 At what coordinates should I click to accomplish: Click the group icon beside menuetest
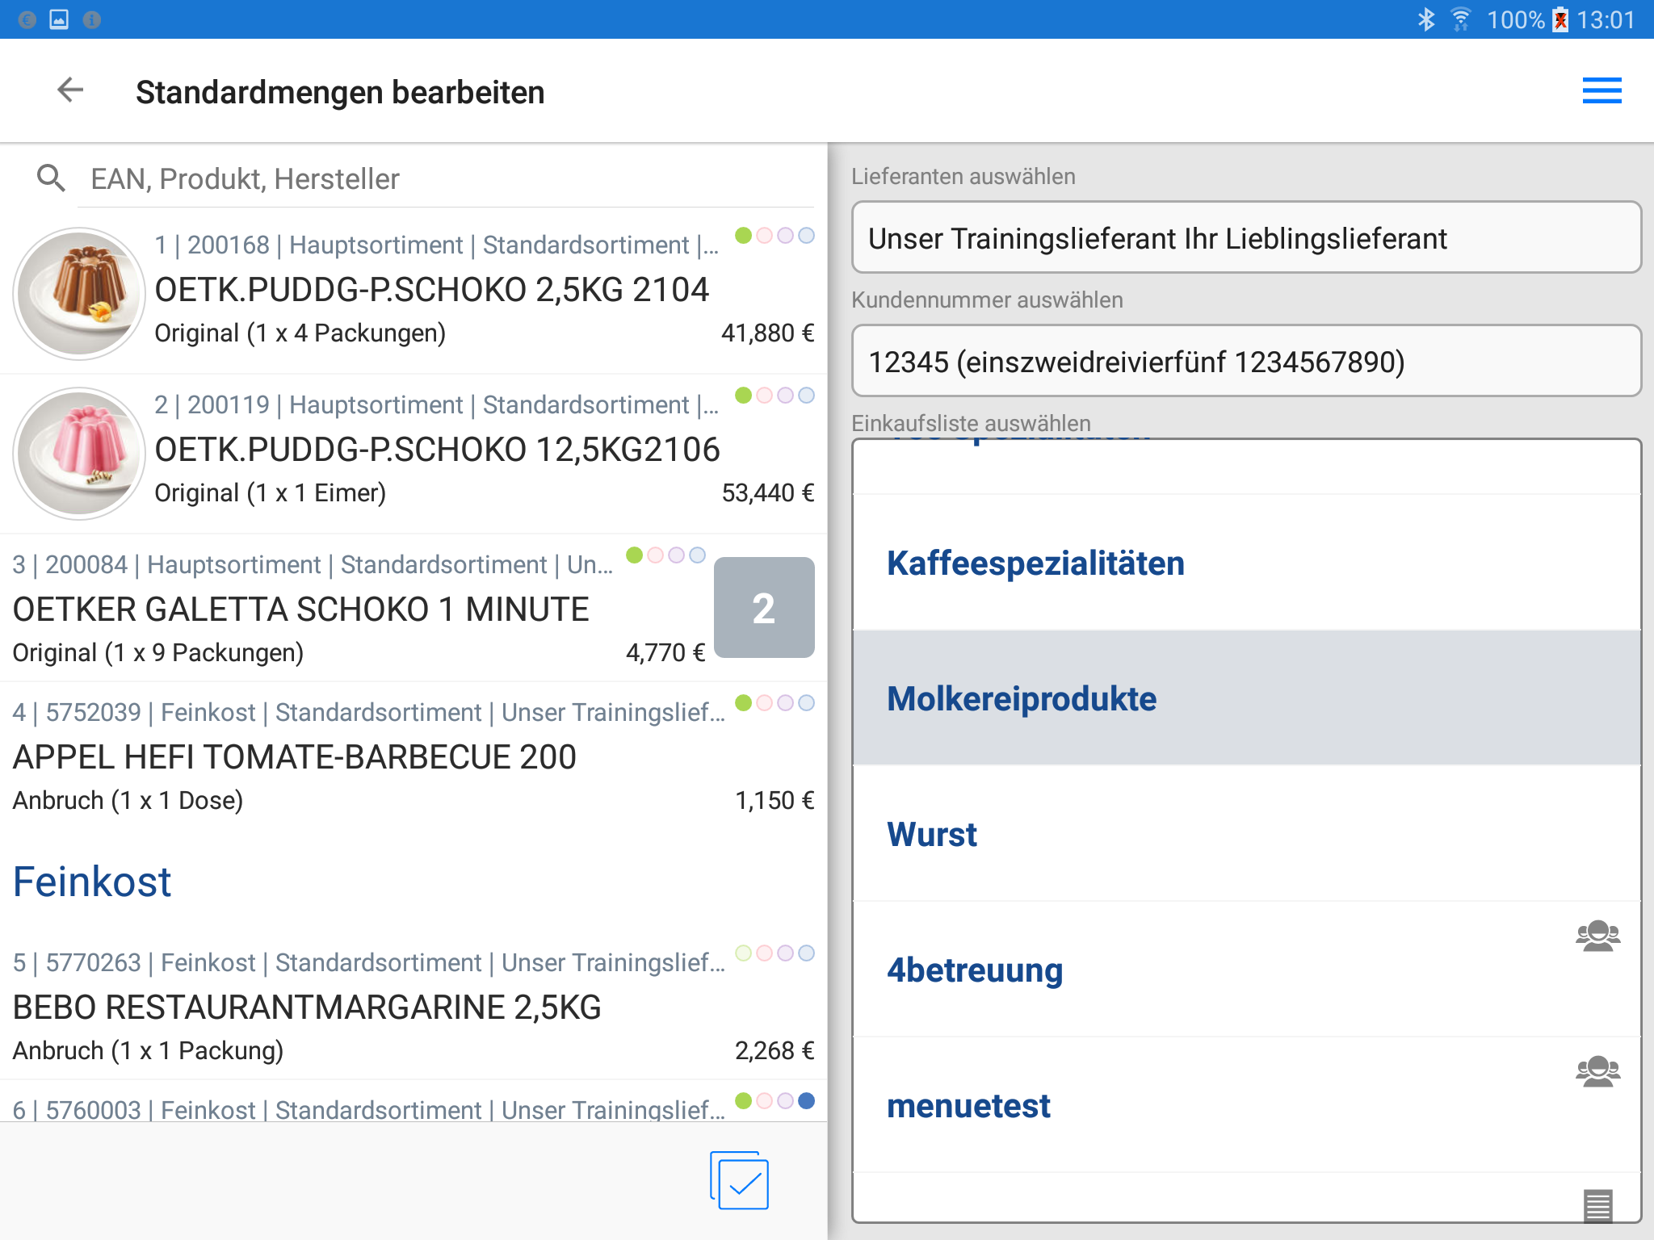1597,1072
